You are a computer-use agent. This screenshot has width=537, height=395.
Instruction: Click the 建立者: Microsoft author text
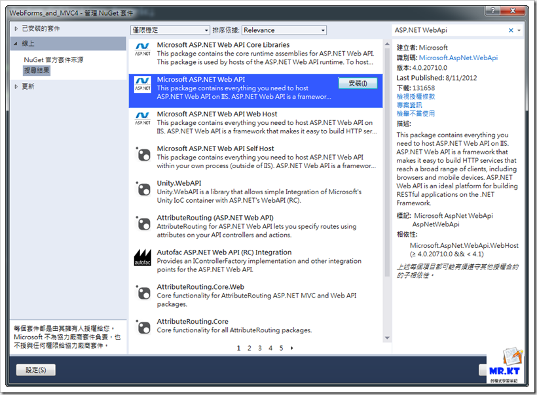pyautogui.click(x=422, y=48)
